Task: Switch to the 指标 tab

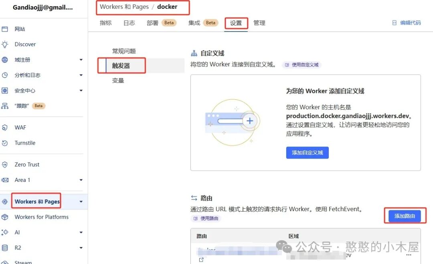Action: (105, 23)
